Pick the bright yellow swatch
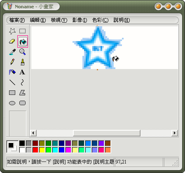 click(42, 150)
